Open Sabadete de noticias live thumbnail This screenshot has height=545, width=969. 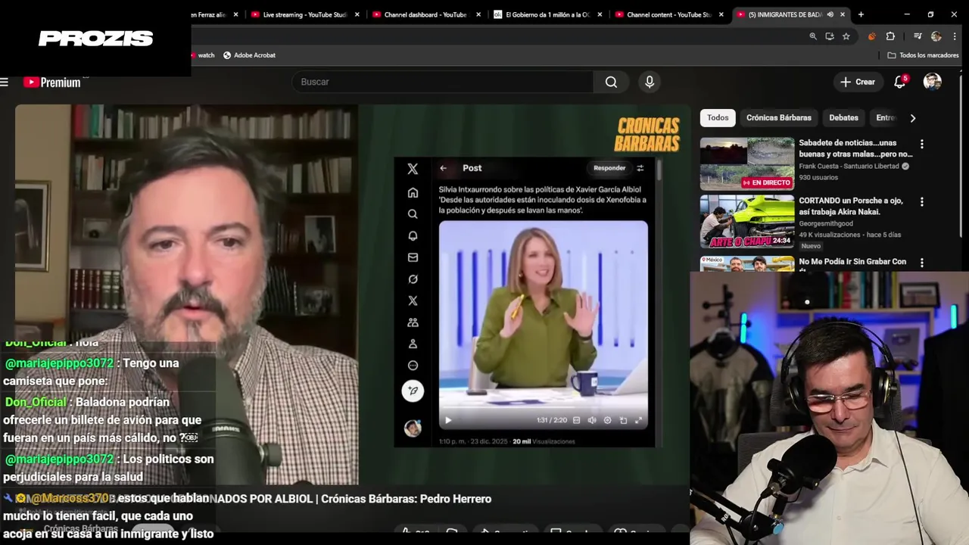point(747,163)
